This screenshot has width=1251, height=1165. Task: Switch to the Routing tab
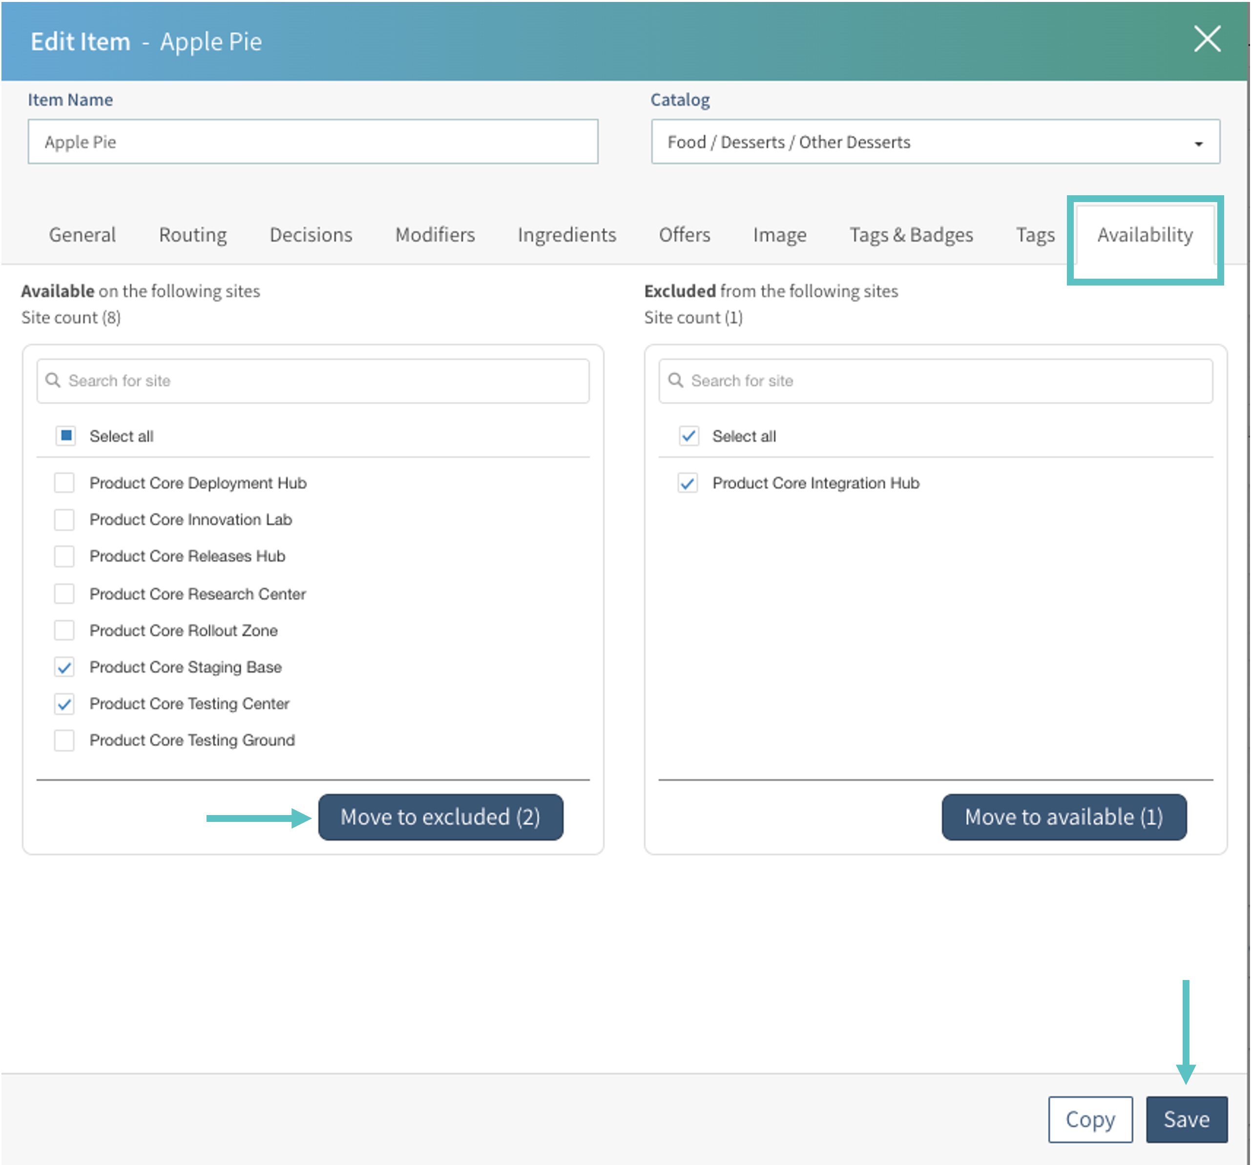192,235
